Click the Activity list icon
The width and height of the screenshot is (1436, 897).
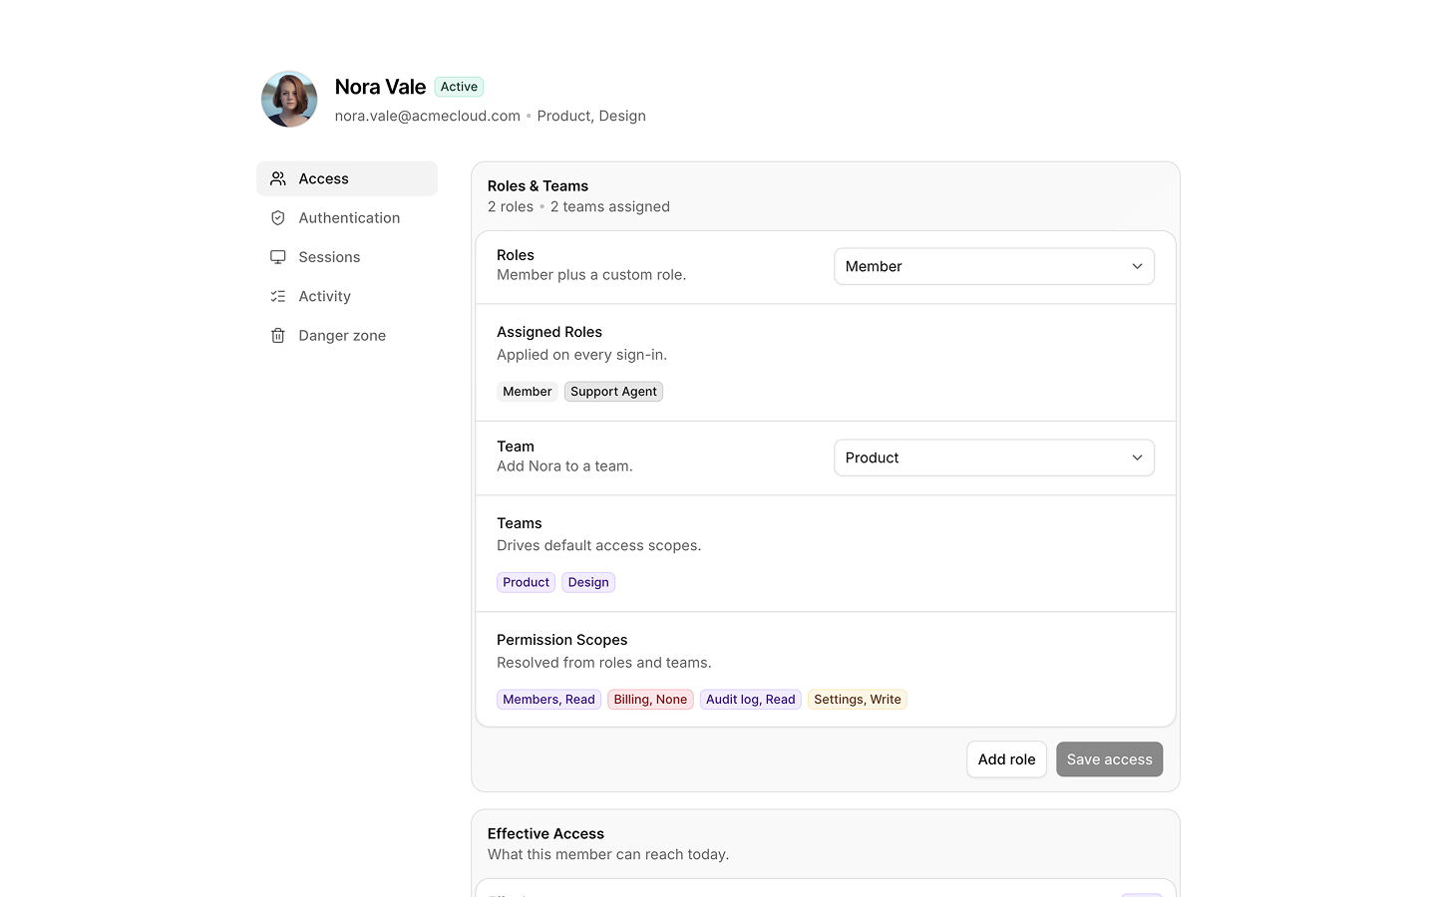(278, 296)
